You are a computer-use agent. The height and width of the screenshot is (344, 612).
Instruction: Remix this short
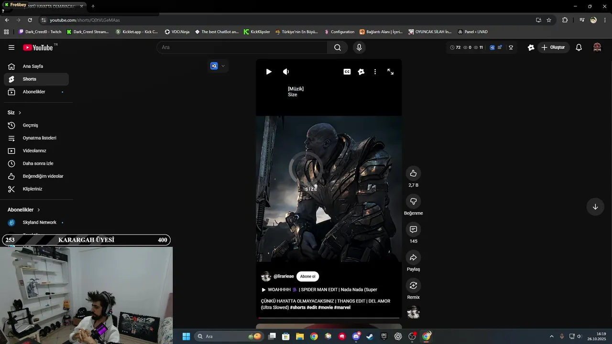pos(414,285)
